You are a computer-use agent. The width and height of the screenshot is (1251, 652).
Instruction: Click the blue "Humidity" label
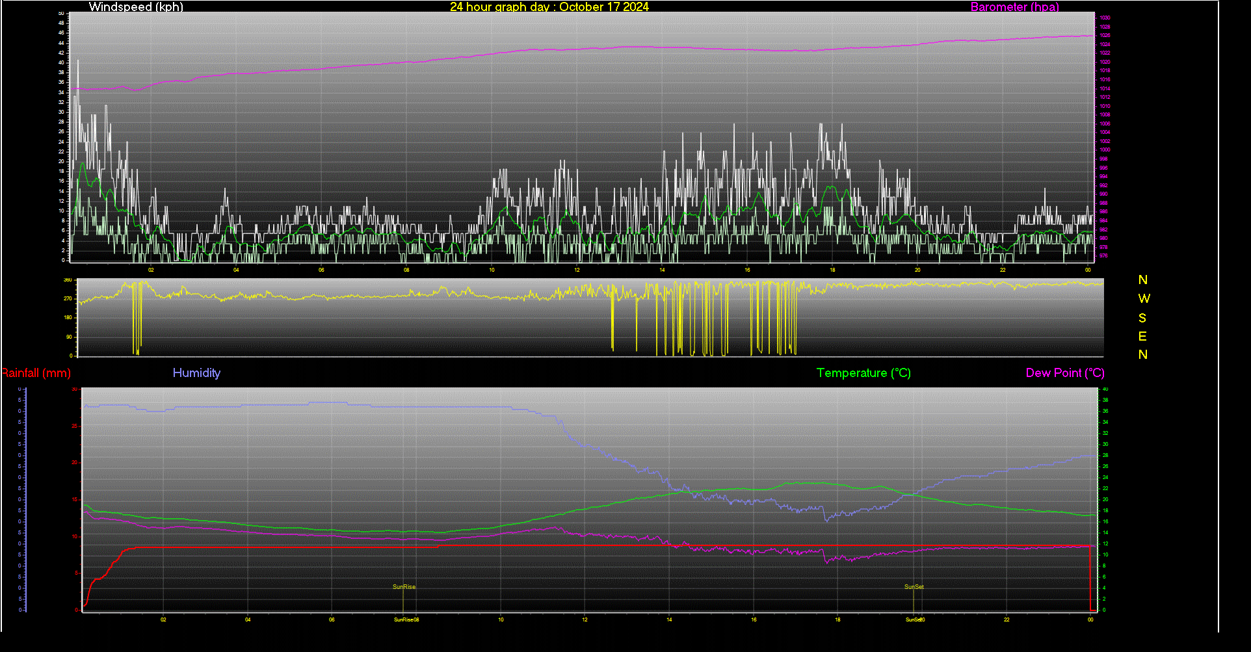coord(196,373)
